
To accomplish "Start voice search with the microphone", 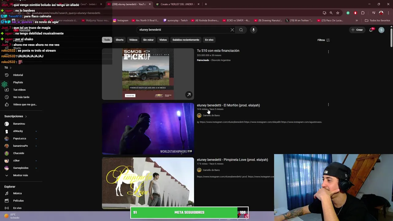I will click(253, 30).
